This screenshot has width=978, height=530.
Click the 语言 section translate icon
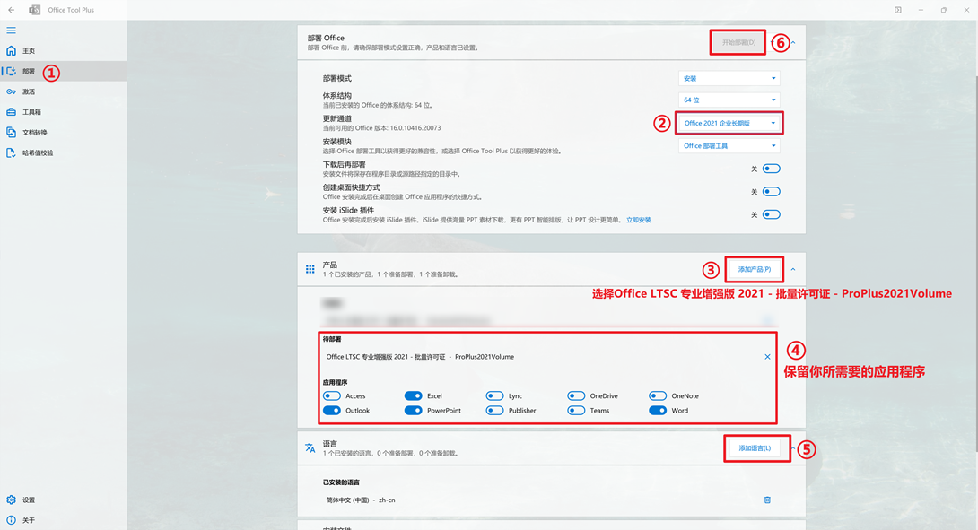tap(310, 447)
